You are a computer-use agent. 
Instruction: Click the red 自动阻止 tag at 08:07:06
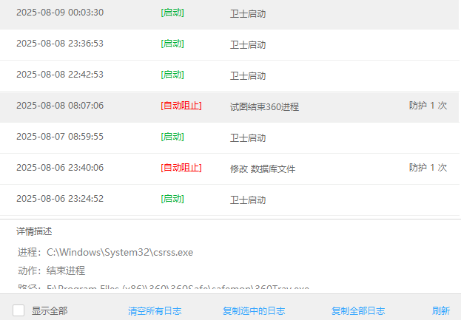point(181,106)
